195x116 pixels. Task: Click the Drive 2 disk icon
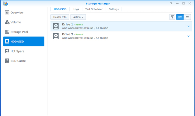coord(56,36)
